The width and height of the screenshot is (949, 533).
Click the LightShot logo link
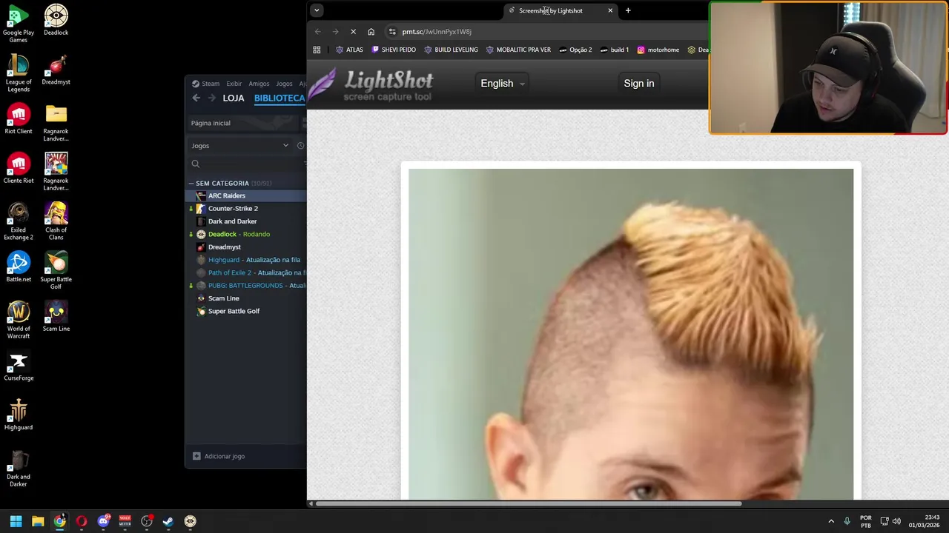[x=371, y=86]
